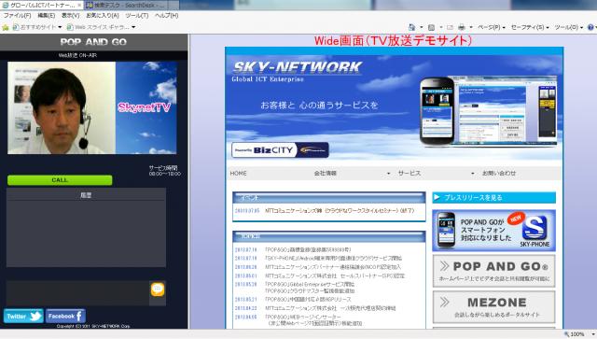The width and height of the screenshot is (597, 339).
Task: Click the browser Home icon
Action: click(x=411, y=27)
